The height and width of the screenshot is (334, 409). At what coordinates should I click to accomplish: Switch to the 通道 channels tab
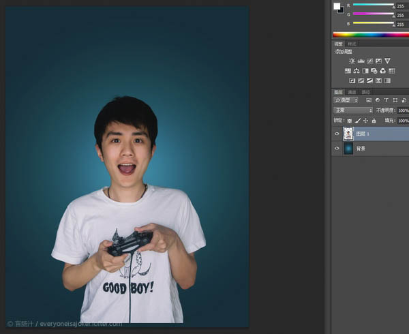click(x=352, y=91)
